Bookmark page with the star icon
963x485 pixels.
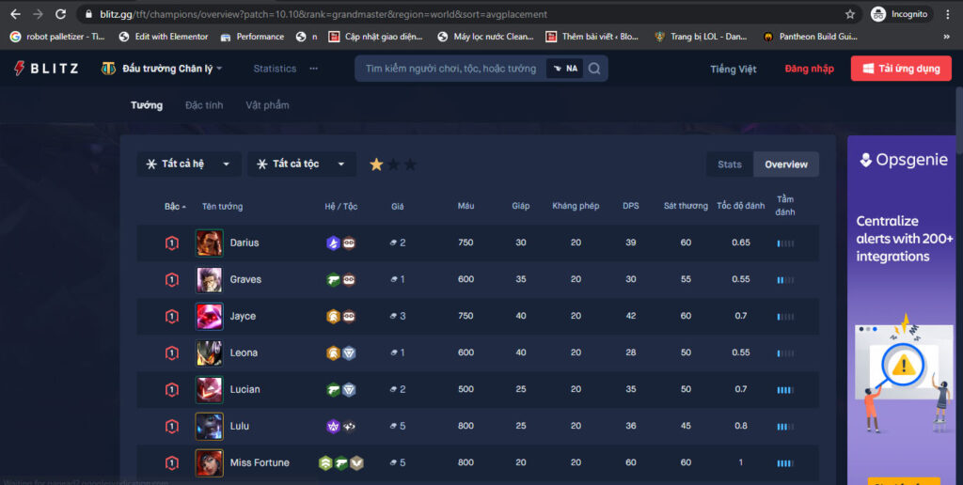tap(850, 14)
